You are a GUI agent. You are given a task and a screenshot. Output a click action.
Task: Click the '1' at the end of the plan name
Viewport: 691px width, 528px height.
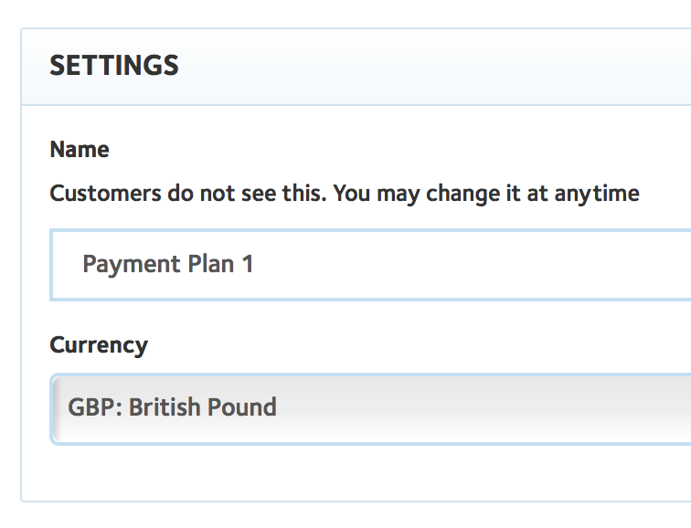(247, 265)
